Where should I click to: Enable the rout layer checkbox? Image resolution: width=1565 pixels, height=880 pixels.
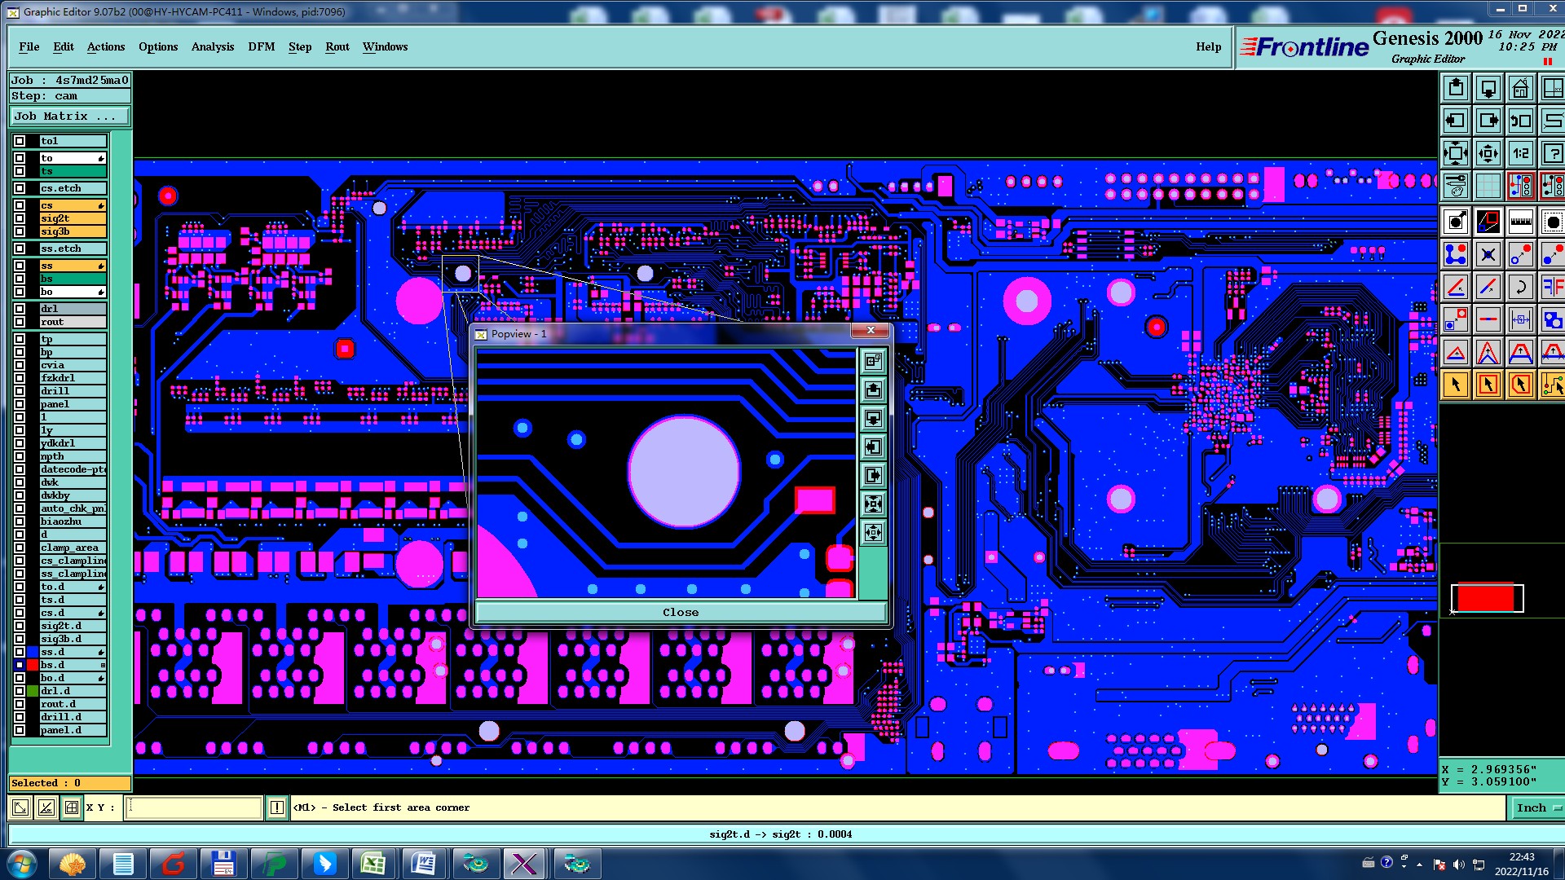point(20,322)
